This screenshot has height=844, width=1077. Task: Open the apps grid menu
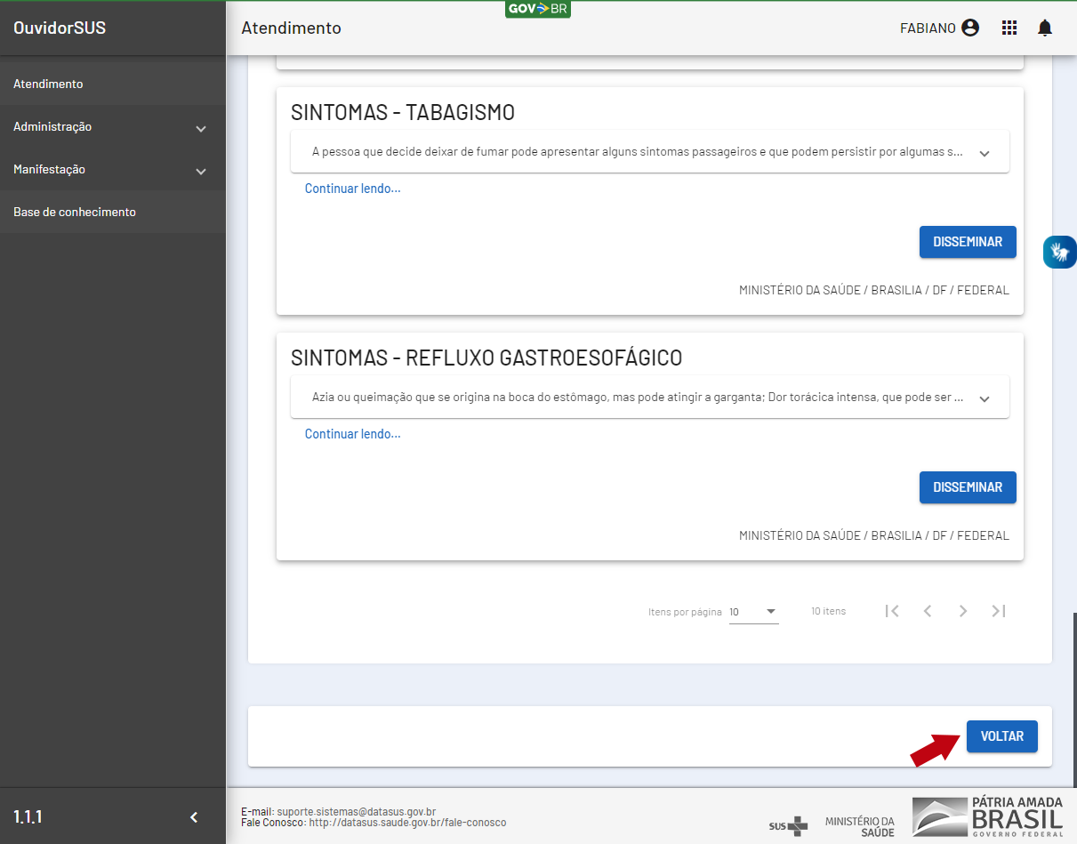1009,28
